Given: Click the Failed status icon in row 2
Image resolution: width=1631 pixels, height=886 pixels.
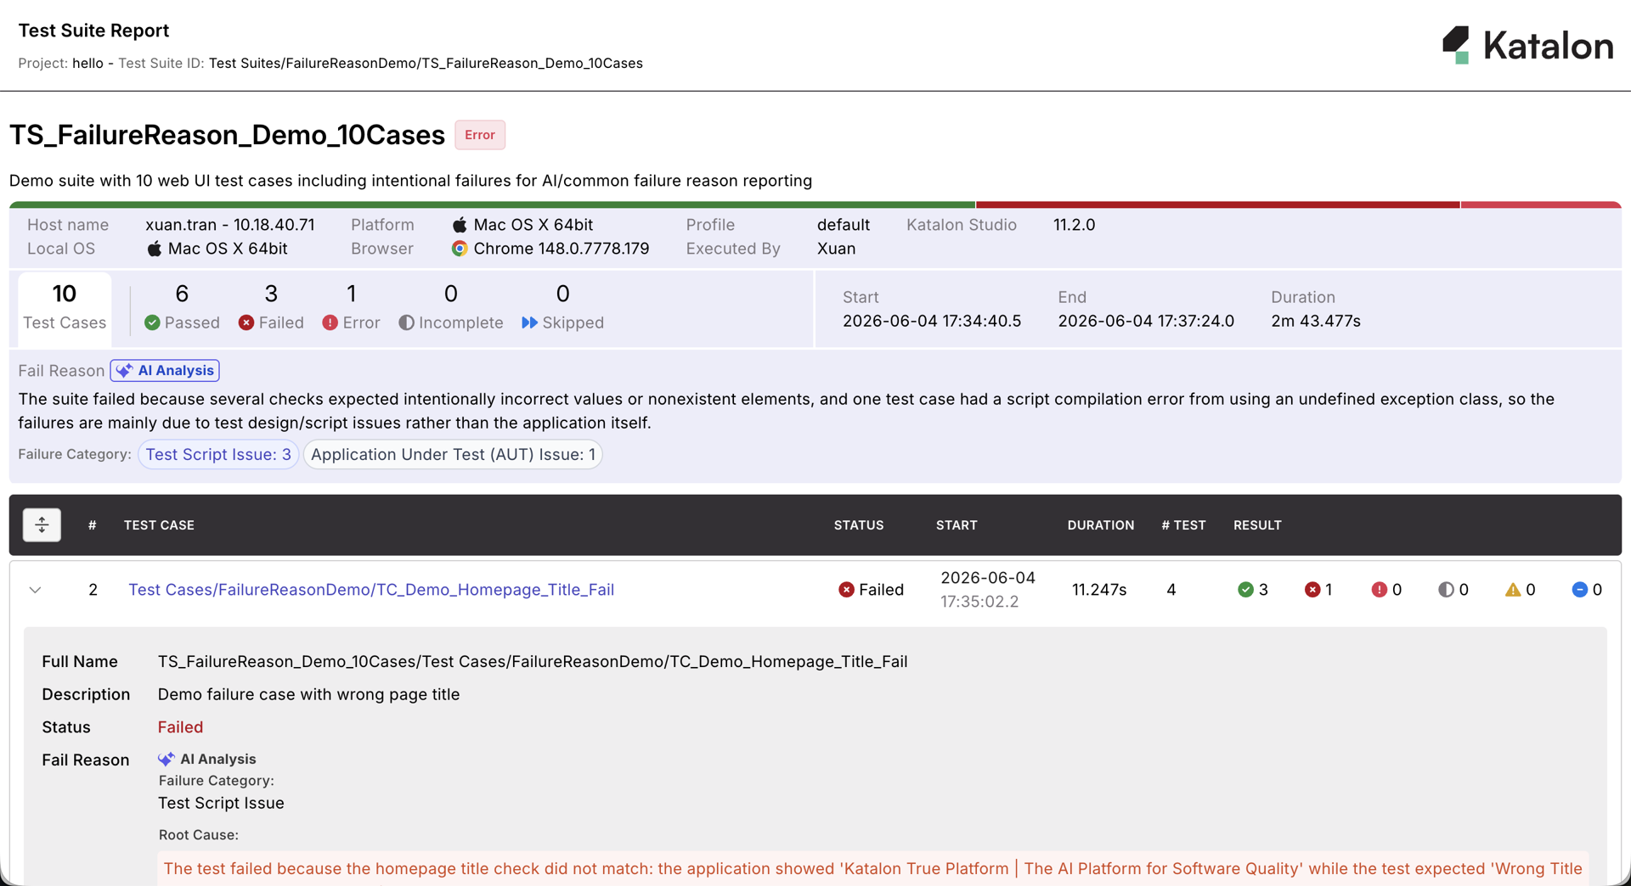Looking at the screenshot, I should point(846,590).
